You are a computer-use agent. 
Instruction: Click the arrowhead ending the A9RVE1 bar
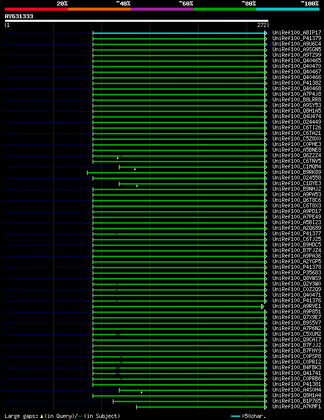(x=263, y=306)
